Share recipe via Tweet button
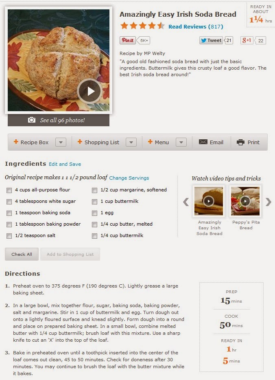This screenshot has height=380, width=275. (x=211, y=40)
